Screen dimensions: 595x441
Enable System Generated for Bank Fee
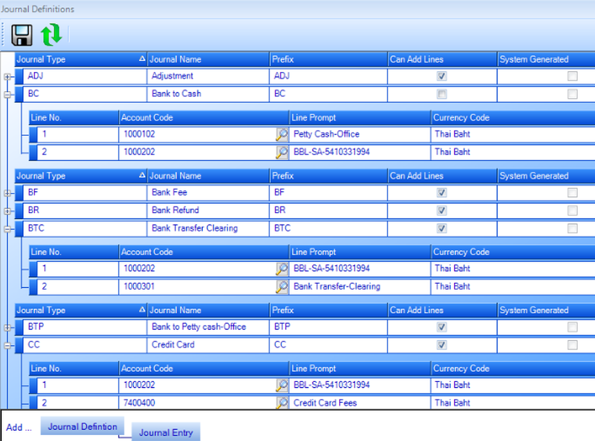tap(572, 193)
